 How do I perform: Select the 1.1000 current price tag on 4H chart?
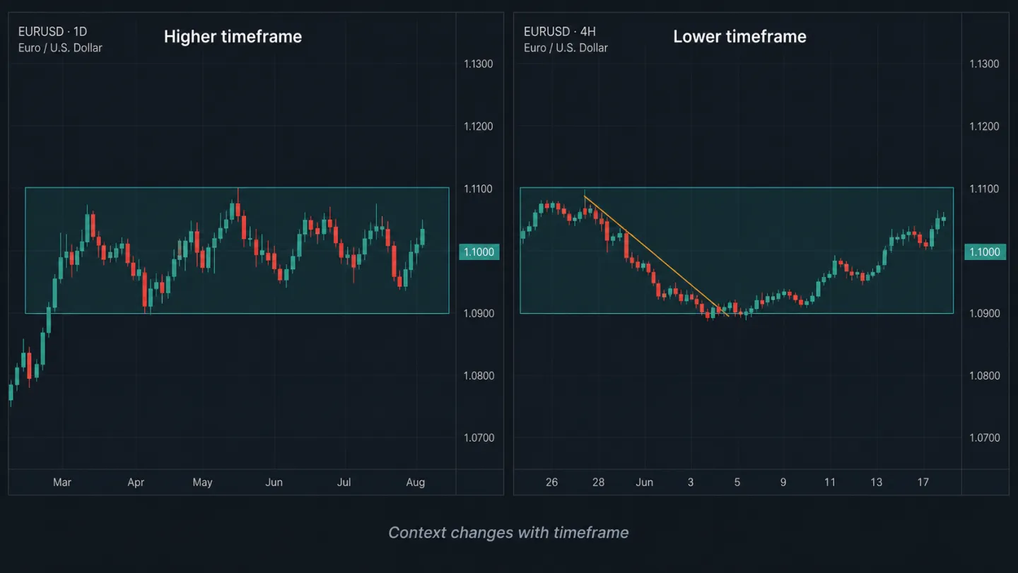pyautogui.click(x=985, y=252)
